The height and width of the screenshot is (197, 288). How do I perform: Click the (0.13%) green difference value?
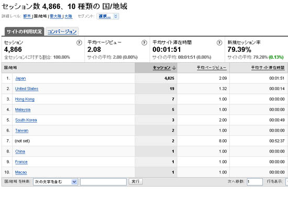pos(276,57)
